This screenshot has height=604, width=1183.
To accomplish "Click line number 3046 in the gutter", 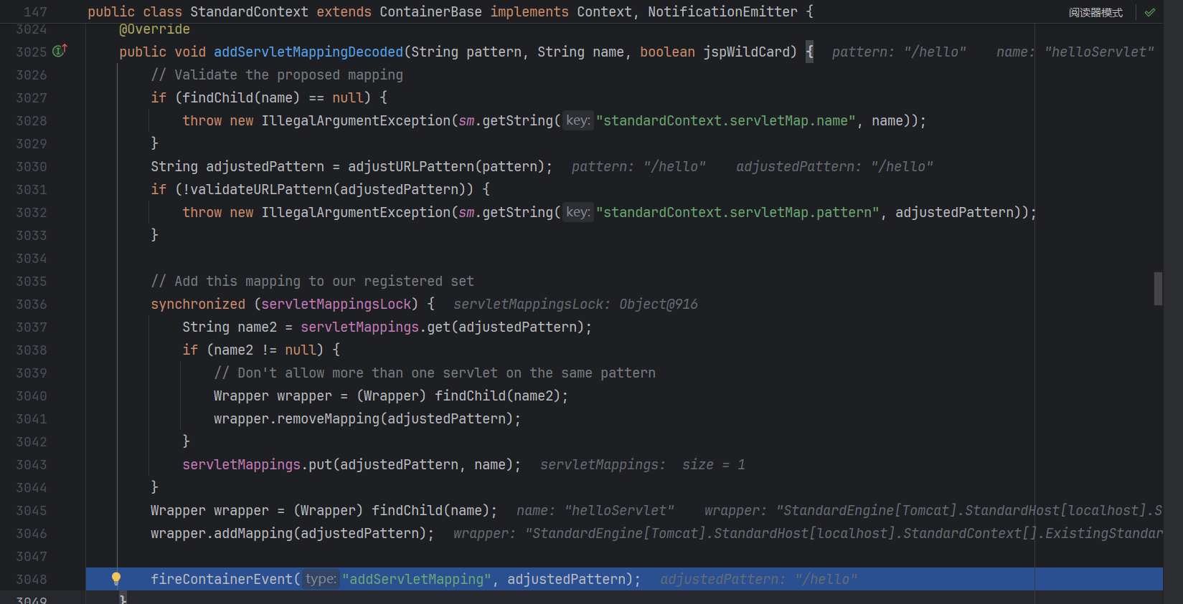I will (32, 534).
